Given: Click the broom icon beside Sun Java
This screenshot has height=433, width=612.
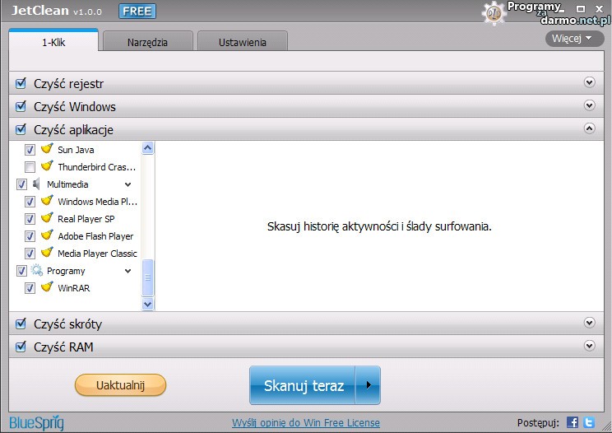Looking at the screenshot, I should tap(47, 150).
